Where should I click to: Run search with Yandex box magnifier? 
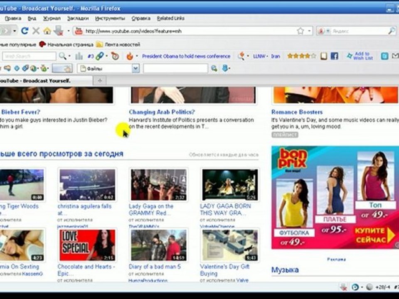click(x=392, y=31)
